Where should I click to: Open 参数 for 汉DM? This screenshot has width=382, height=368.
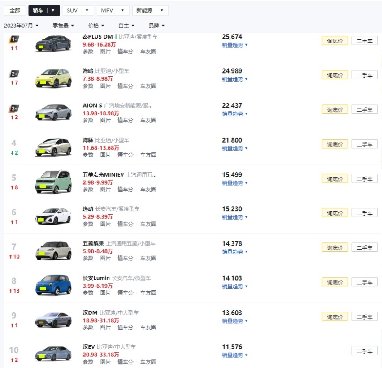88,328
